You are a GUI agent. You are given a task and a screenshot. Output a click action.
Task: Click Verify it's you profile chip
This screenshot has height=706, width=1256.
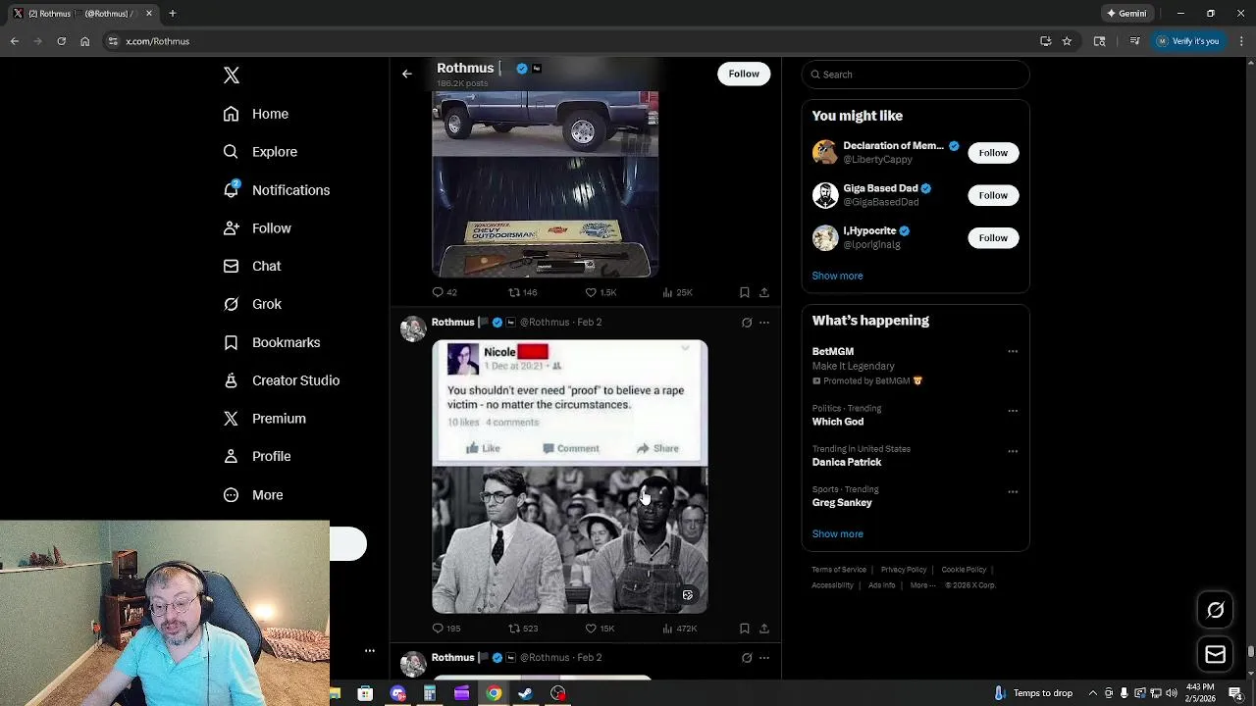1187,41
